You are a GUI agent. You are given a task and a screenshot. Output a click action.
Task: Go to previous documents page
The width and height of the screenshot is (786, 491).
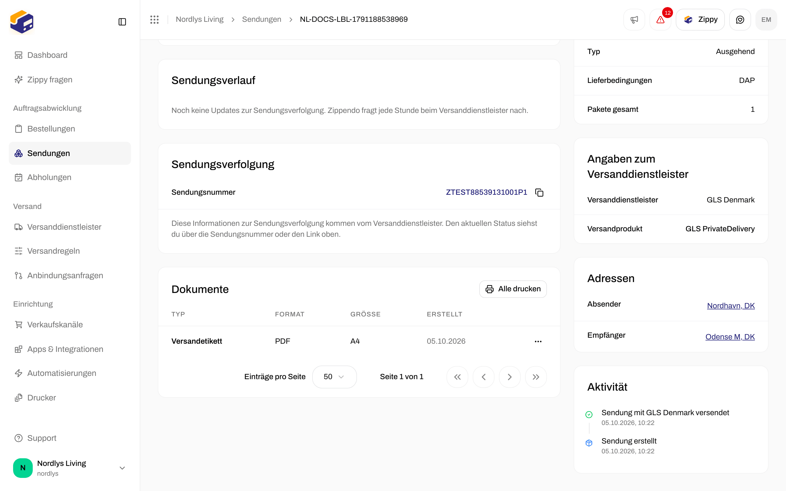[x=483, y=377]
